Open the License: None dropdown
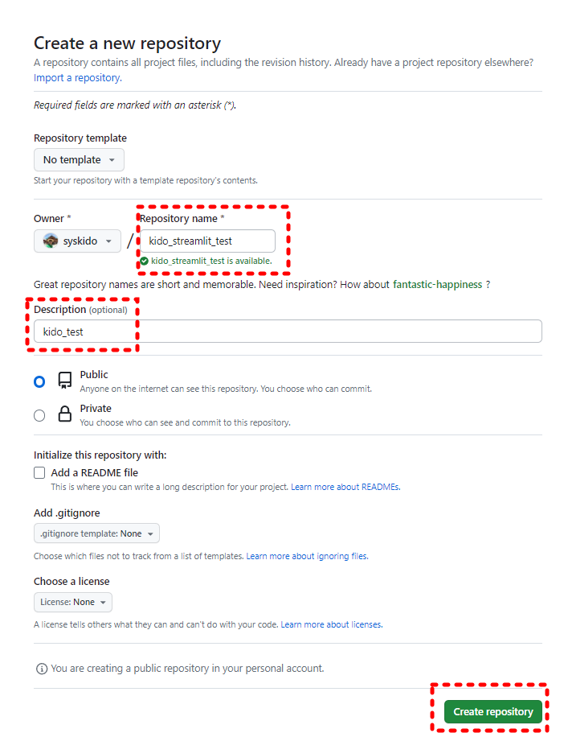 click(73, 602)
